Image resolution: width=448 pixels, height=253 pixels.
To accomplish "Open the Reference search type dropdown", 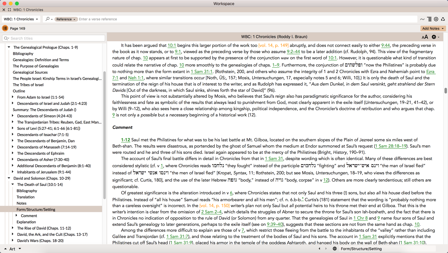I will click(66, 19).
